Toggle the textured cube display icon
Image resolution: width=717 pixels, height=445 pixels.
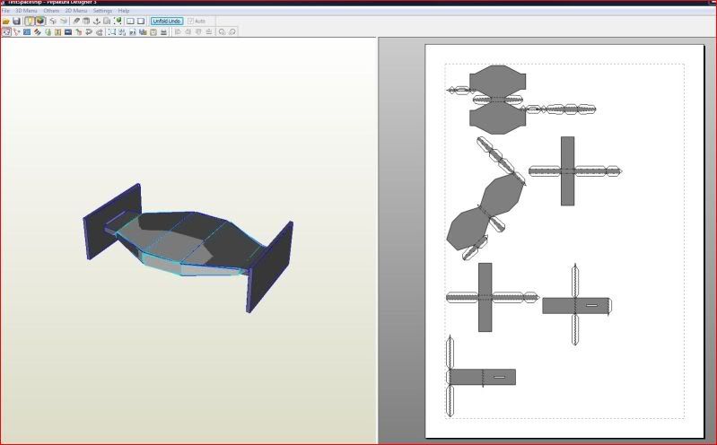[x=40, y=21]
